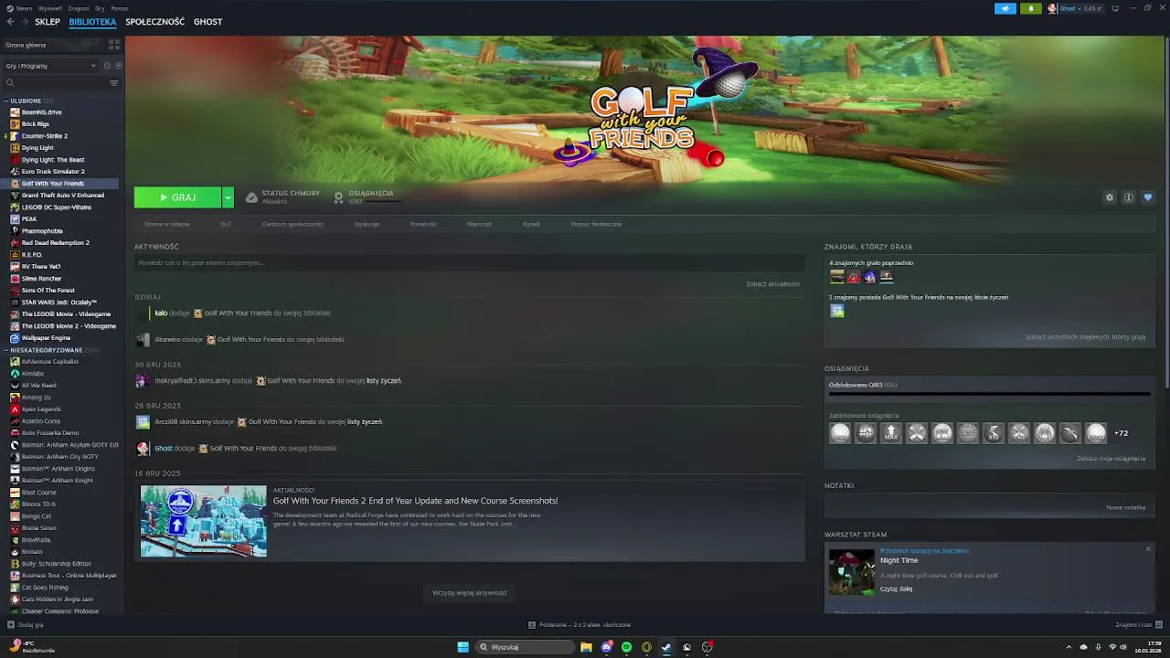Open game settings gear icon

coord(1110,197)
